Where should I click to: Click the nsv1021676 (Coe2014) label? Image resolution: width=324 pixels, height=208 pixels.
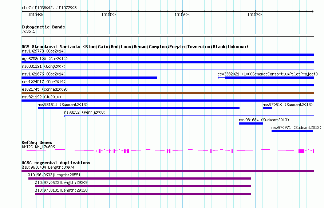(44, 74)
